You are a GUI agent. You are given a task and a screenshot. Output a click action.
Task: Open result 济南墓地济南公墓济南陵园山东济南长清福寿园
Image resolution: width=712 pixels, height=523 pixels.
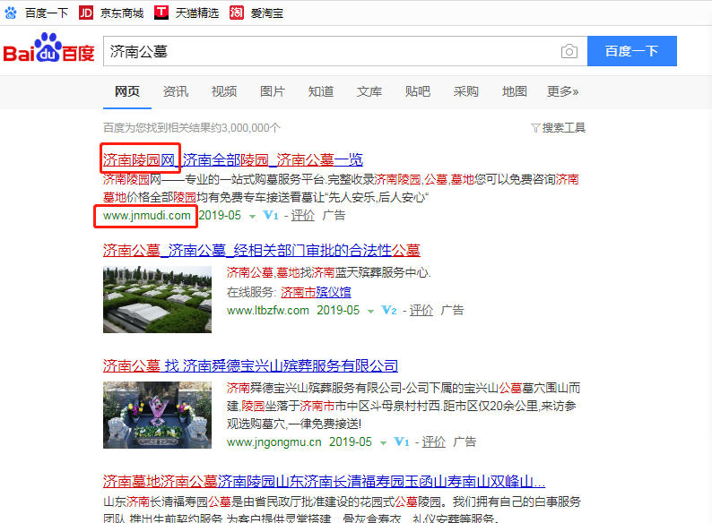tap(325, 481)
